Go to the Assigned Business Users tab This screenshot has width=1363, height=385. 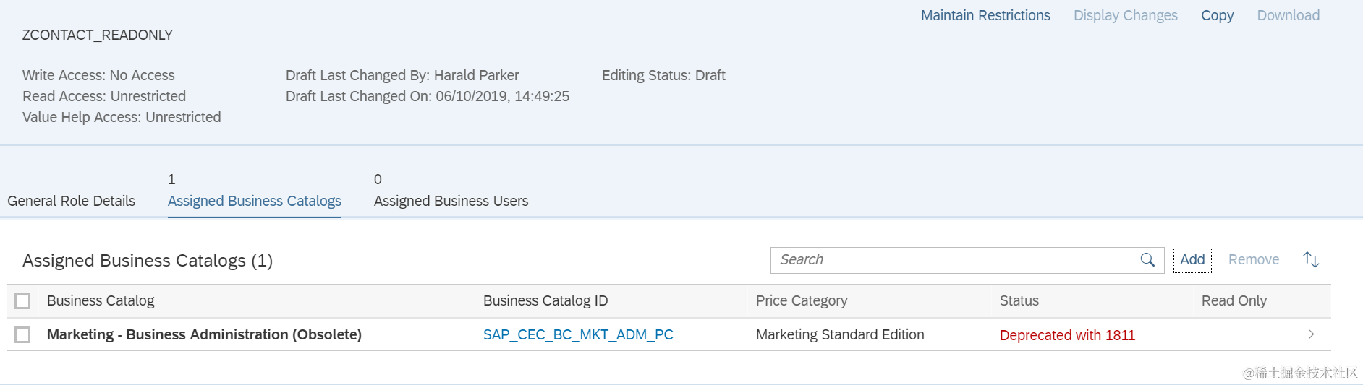(451, 201)
